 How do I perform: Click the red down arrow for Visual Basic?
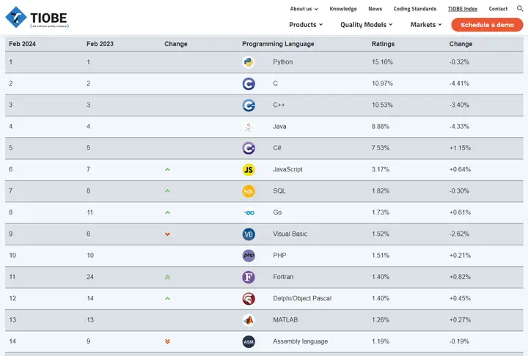pos(167,234)
